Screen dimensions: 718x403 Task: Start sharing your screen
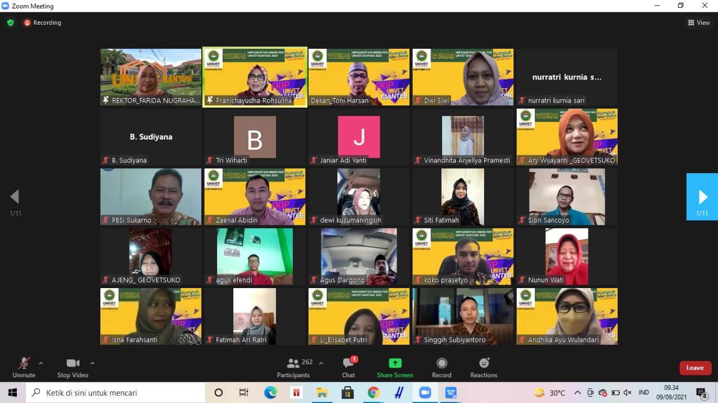[395, 367]
